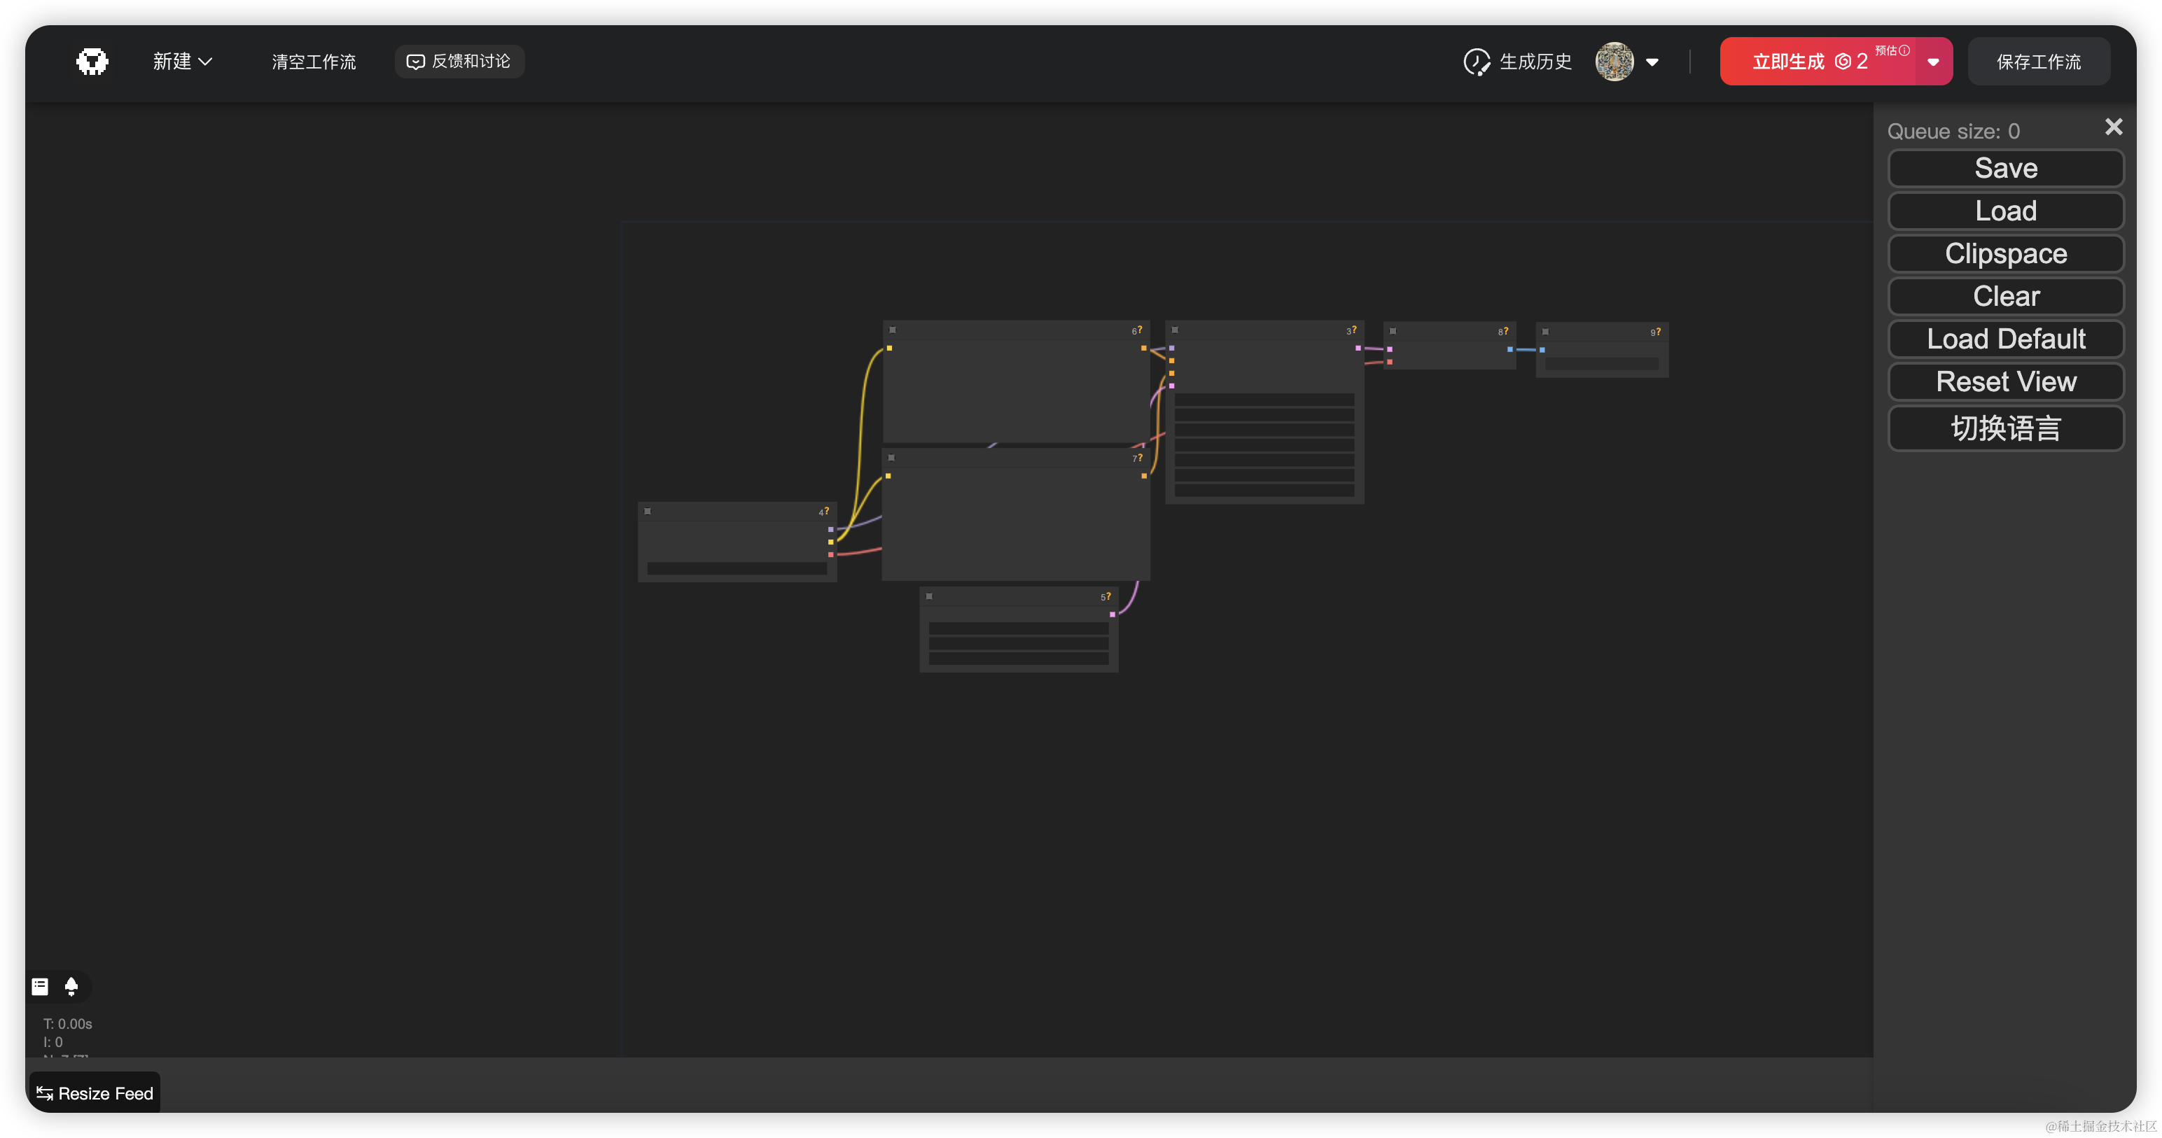Click the yellow input port on node 6
This screenshot has height=1138, width=2162.
pyautogui.click(x=888, y=347)
